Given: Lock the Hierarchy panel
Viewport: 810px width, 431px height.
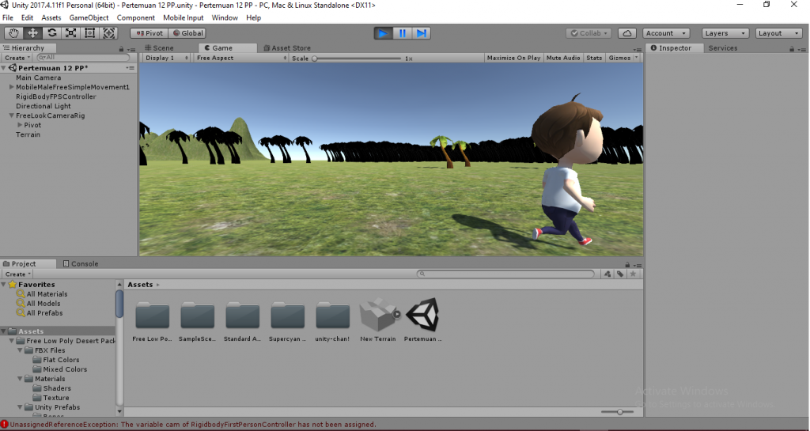Looking at the screenshot, I should 121,48.
